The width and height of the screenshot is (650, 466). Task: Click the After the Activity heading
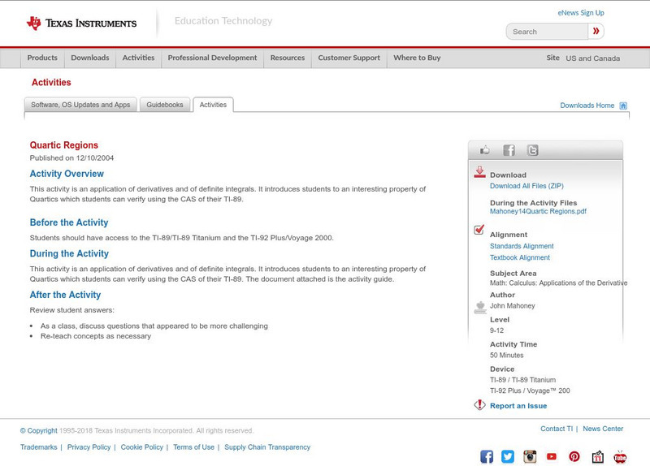tap(65, 295)
